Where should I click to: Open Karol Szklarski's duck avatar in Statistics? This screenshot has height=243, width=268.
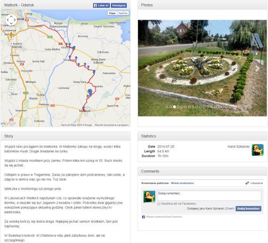tap(258, 150)
